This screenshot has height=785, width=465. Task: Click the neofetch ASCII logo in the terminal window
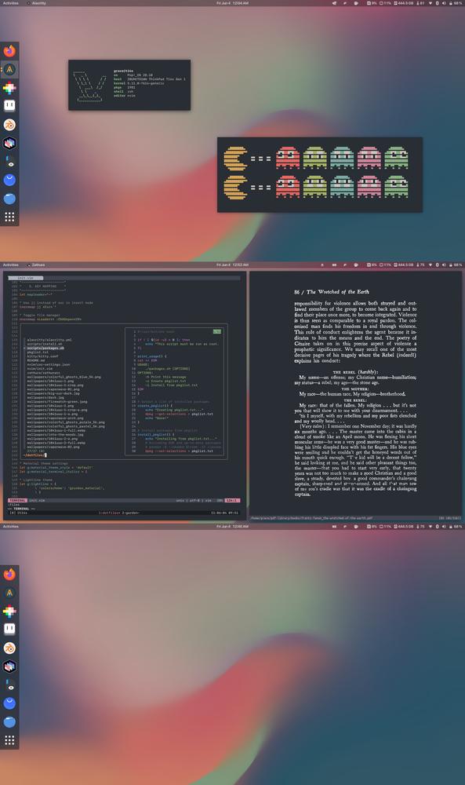tap(90, 85)
